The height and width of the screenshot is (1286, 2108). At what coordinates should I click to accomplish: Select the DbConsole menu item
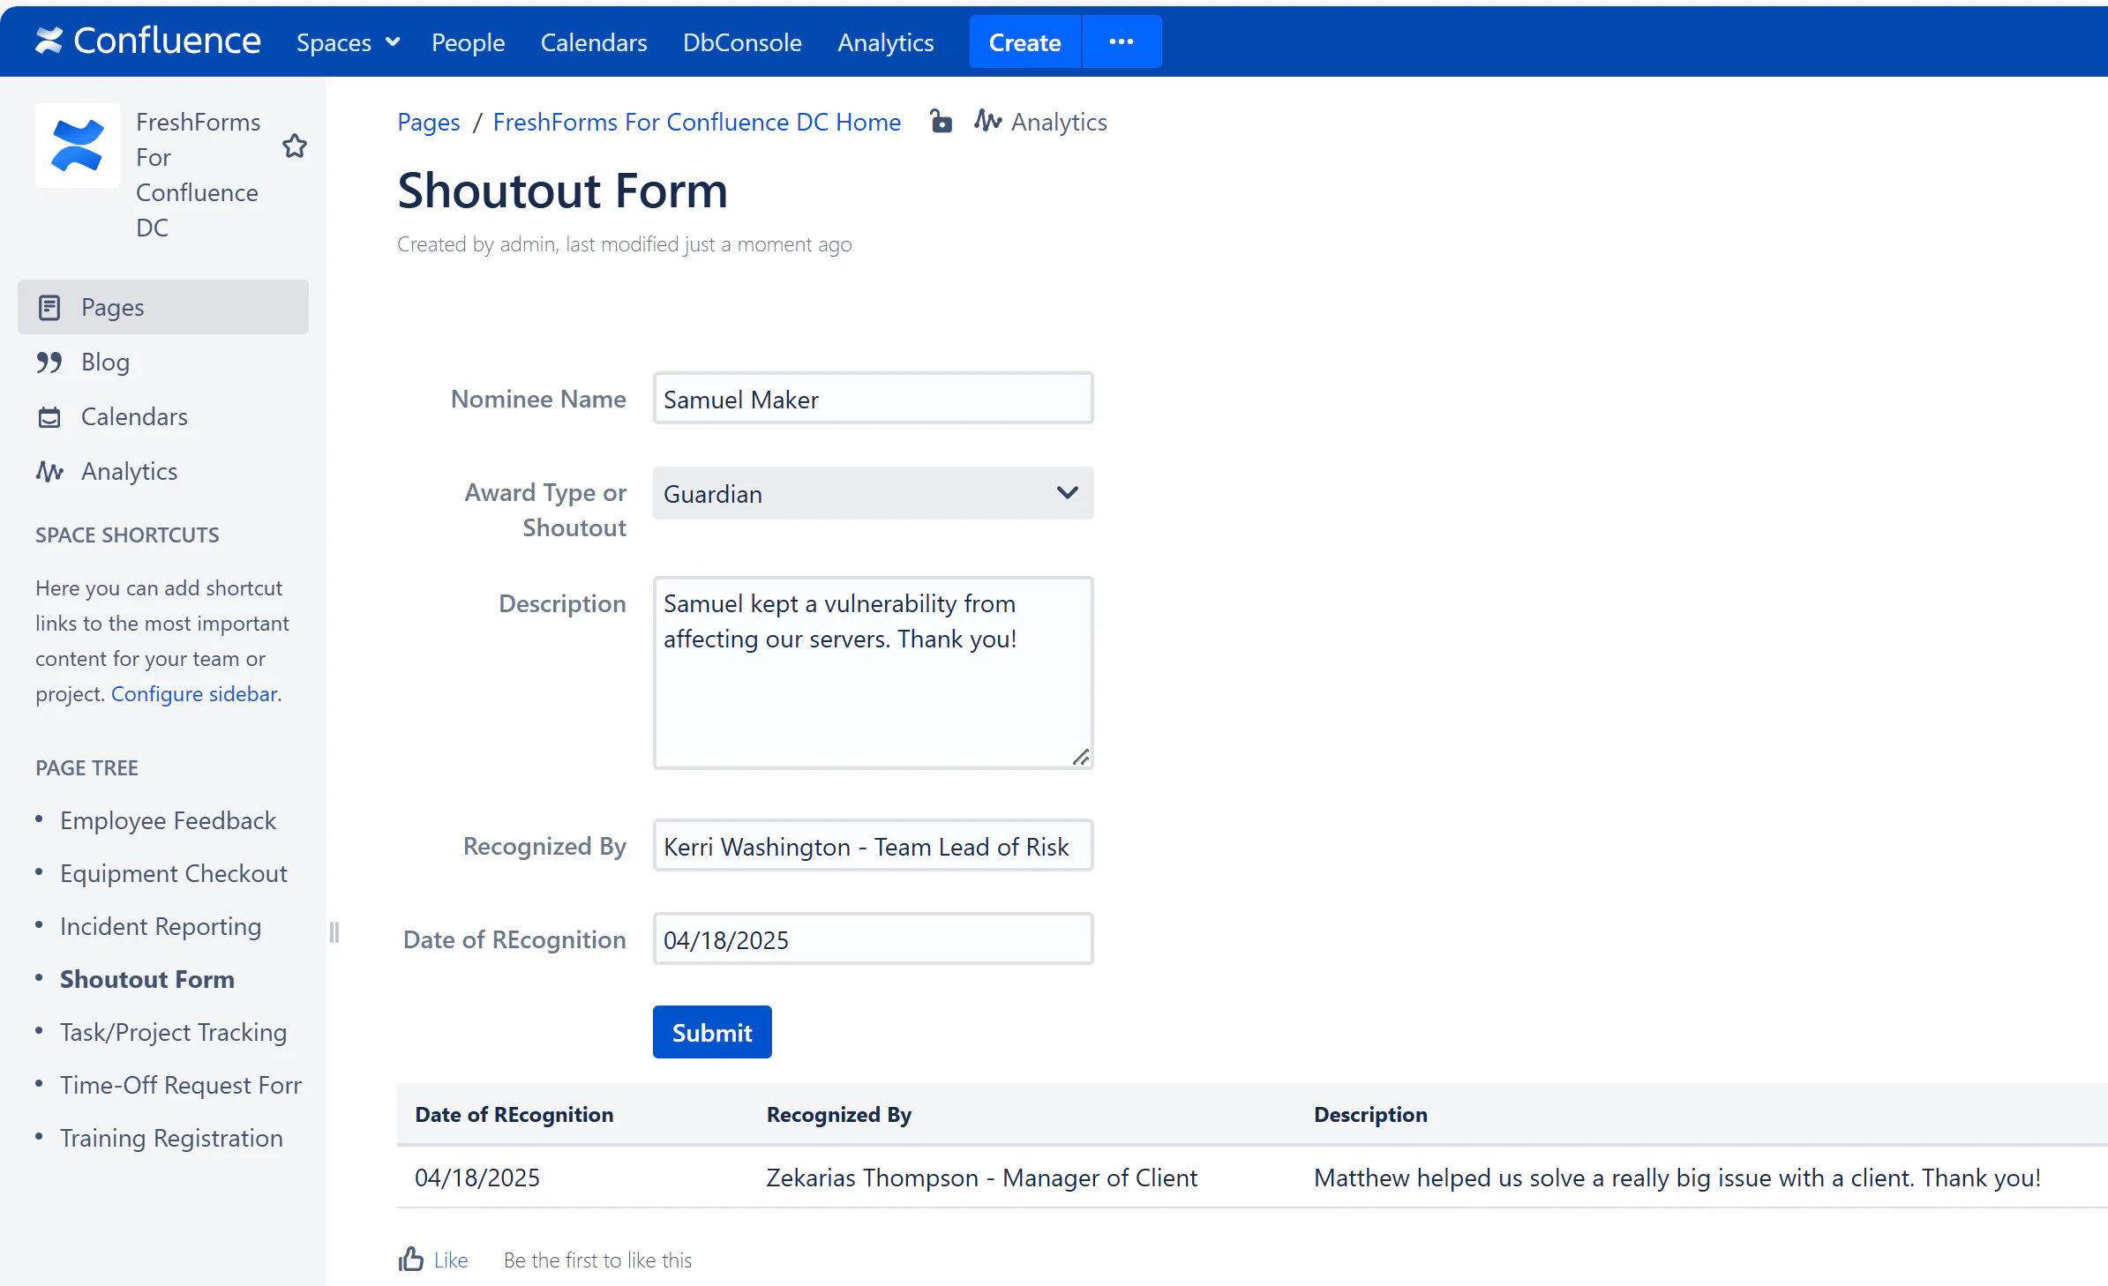coord(741,42)
